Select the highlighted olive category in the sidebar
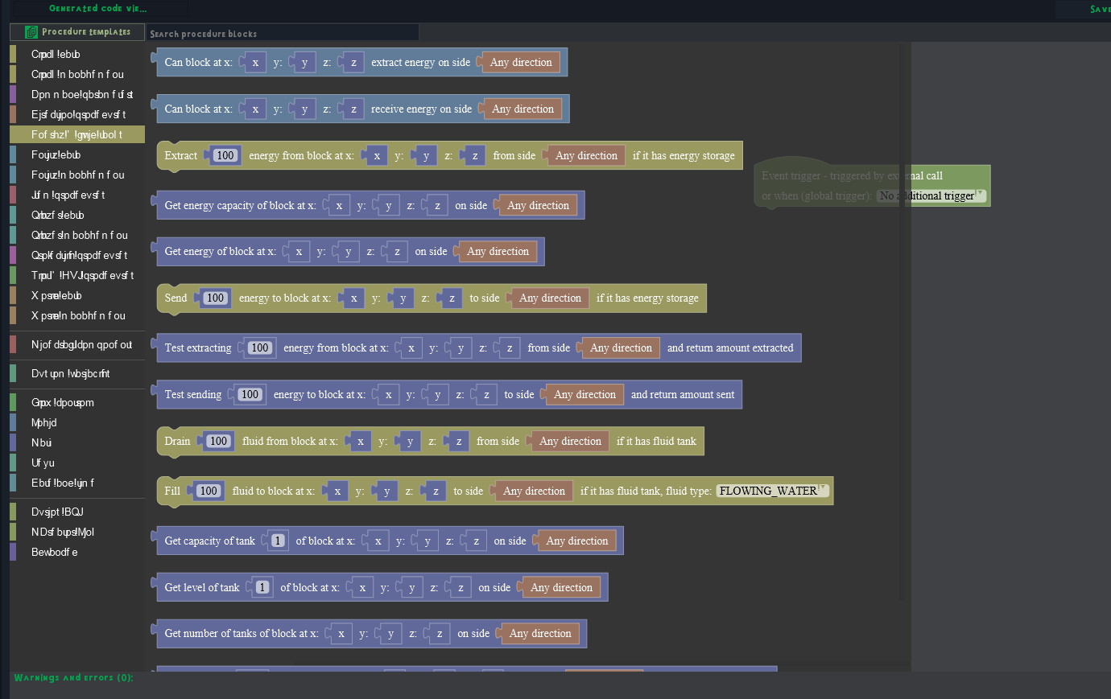 click(x=77, y=134)
